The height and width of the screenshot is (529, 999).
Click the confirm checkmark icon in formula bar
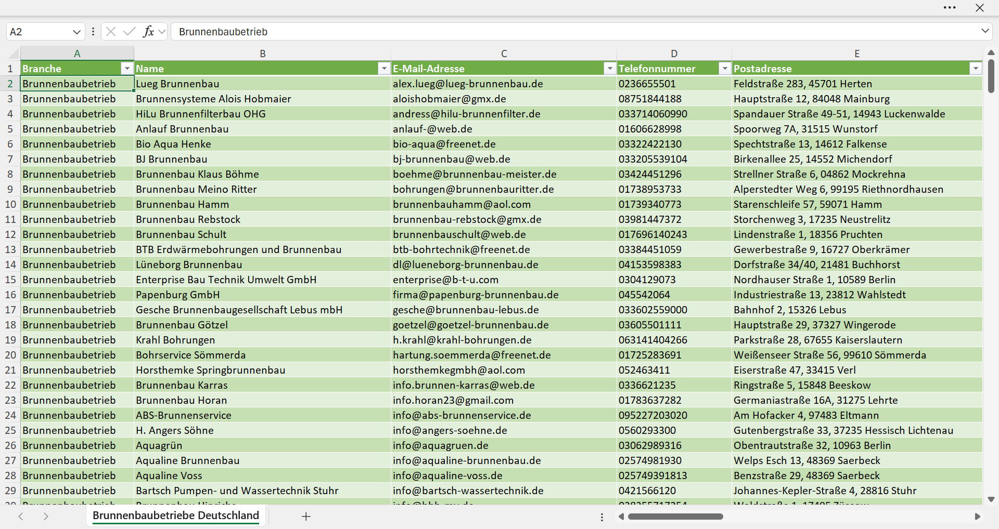[130, 32]
